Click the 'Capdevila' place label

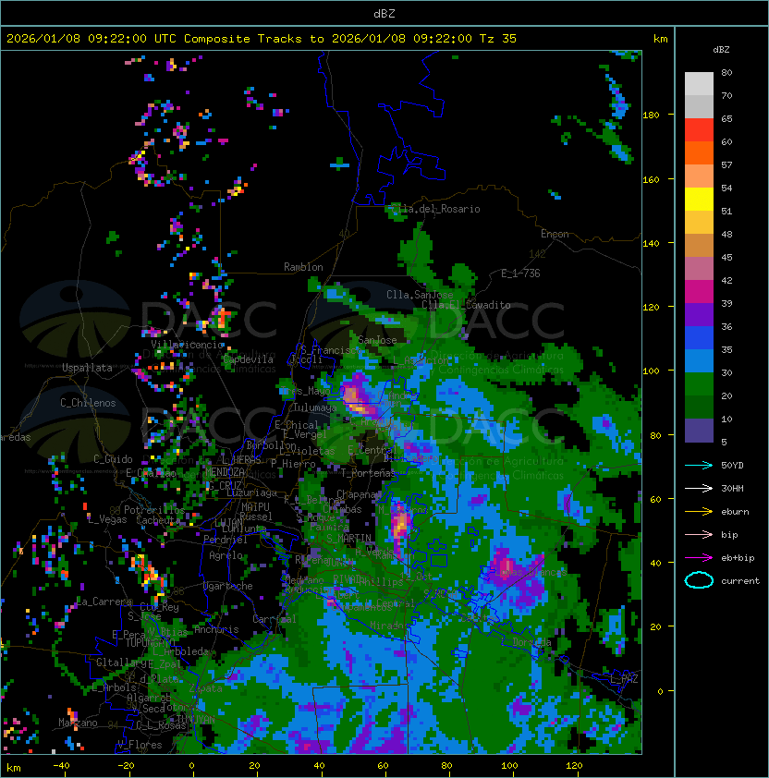pos(249,359)
